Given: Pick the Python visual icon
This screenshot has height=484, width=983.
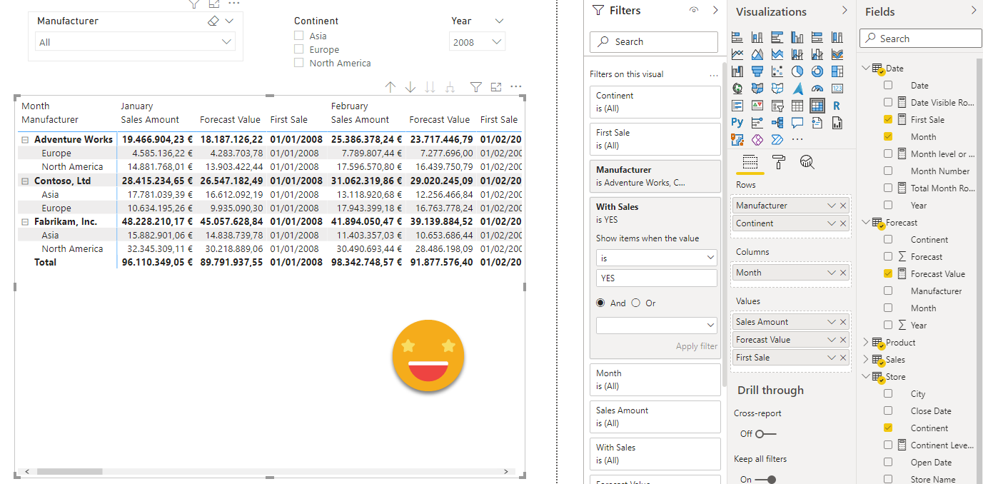Looking at the screenshot, I should click(737, 123).
